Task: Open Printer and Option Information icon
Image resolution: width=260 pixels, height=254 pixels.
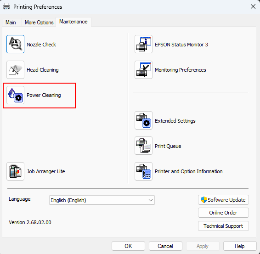Action: pos(144,171)
